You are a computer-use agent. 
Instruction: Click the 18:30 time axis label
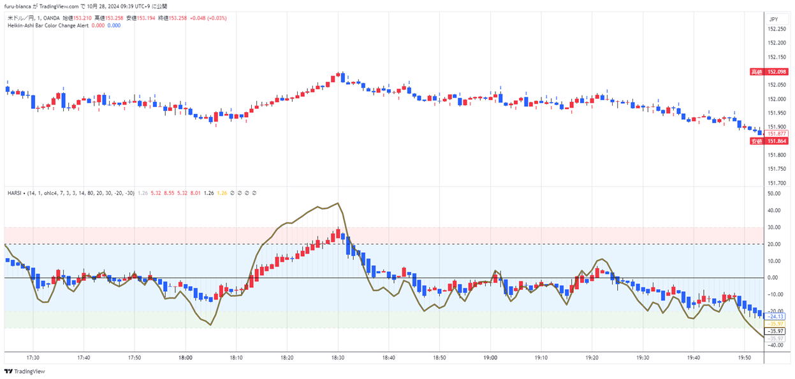click(x=338, y=358)
